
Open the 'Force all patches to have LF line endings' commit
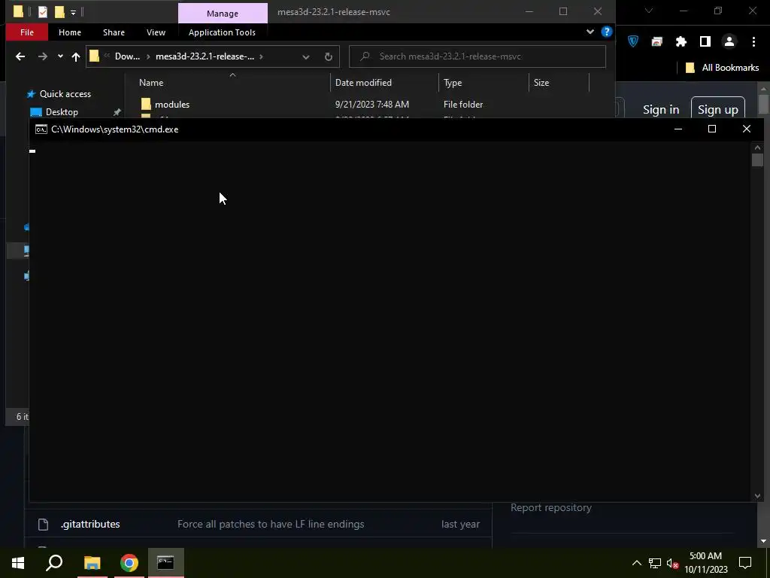271,524
